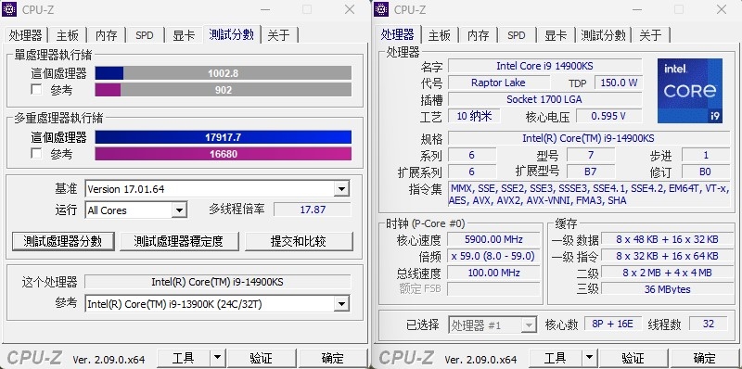Switch to 处理器 tab in left window
Image resolution: width=742 pixels, height=369 pixels.
[x=26, y=35]
